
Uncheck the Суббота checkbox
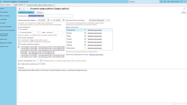[85, 45]
